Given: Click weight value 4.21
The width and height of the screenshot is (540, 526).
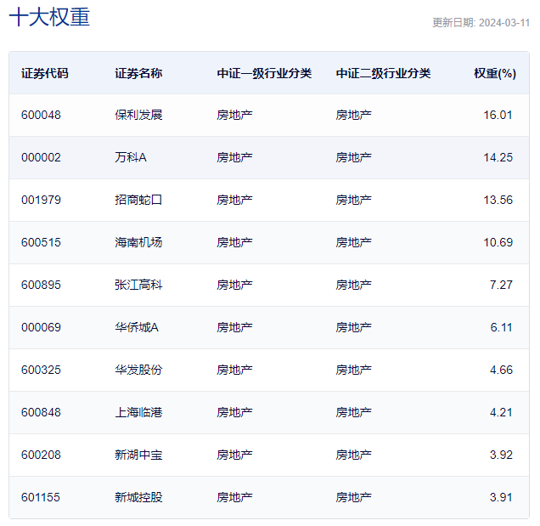Looking at the screenshot, I should 501,413.
